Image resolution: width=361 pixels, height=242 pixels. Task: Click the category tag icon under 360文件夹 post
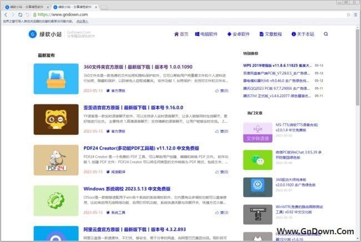[x=108, y=90]
